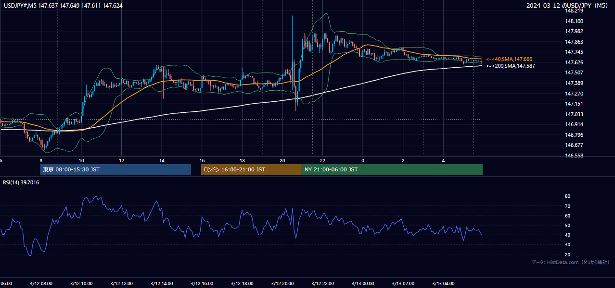This screenshot has height=288, width=615.
Task: Click RSI axis level 80
Action: click(x=567, y=196)
